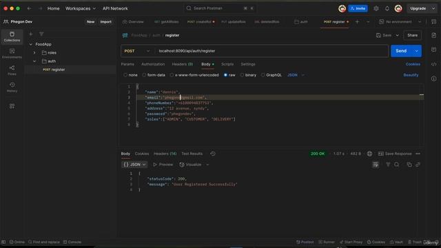
Task: Open the comments icon in right sidebar
Action: coord(433,50)
